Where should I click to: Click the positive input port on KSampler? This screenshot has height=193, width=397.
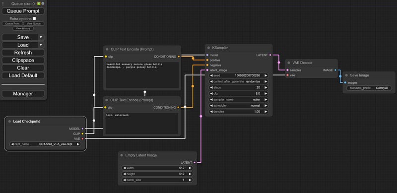[207, 60]
